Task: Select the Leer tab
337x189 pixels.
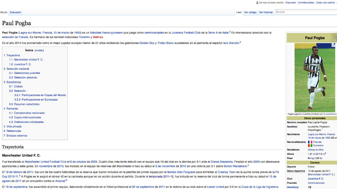Action: (239, 12)
